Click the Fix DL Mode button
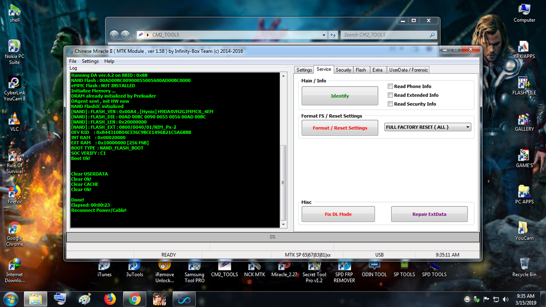546x307 pixels. pyautogui.click(x=338, y=214)
